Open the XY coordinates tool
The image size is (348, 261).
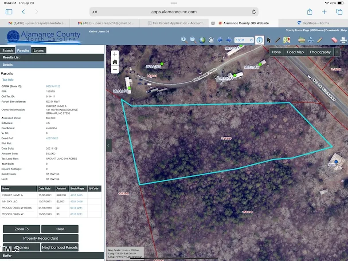(310, 40)
